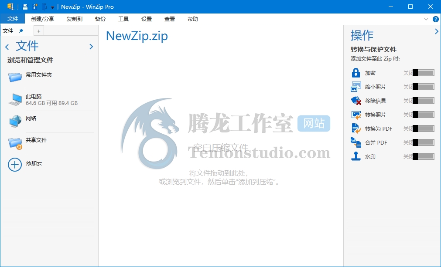Enable the 移除信息 switch

pyautogui.click(x=423, y=101)
